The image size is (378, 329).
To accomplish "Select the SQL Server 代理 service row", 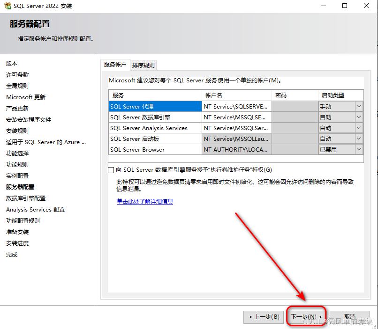I will tap(155, 106).
